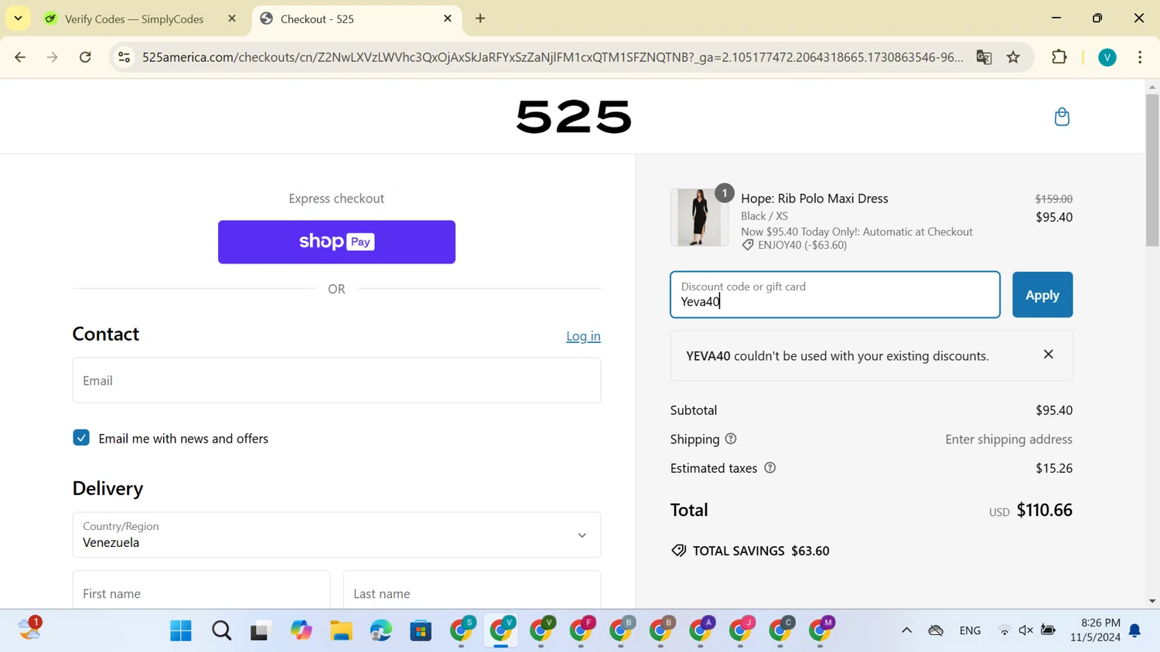The width and height of the screenshot is (1160, 652).
Task: Switch to Chrome profile F window in taskbar
Action: point(582,631)
